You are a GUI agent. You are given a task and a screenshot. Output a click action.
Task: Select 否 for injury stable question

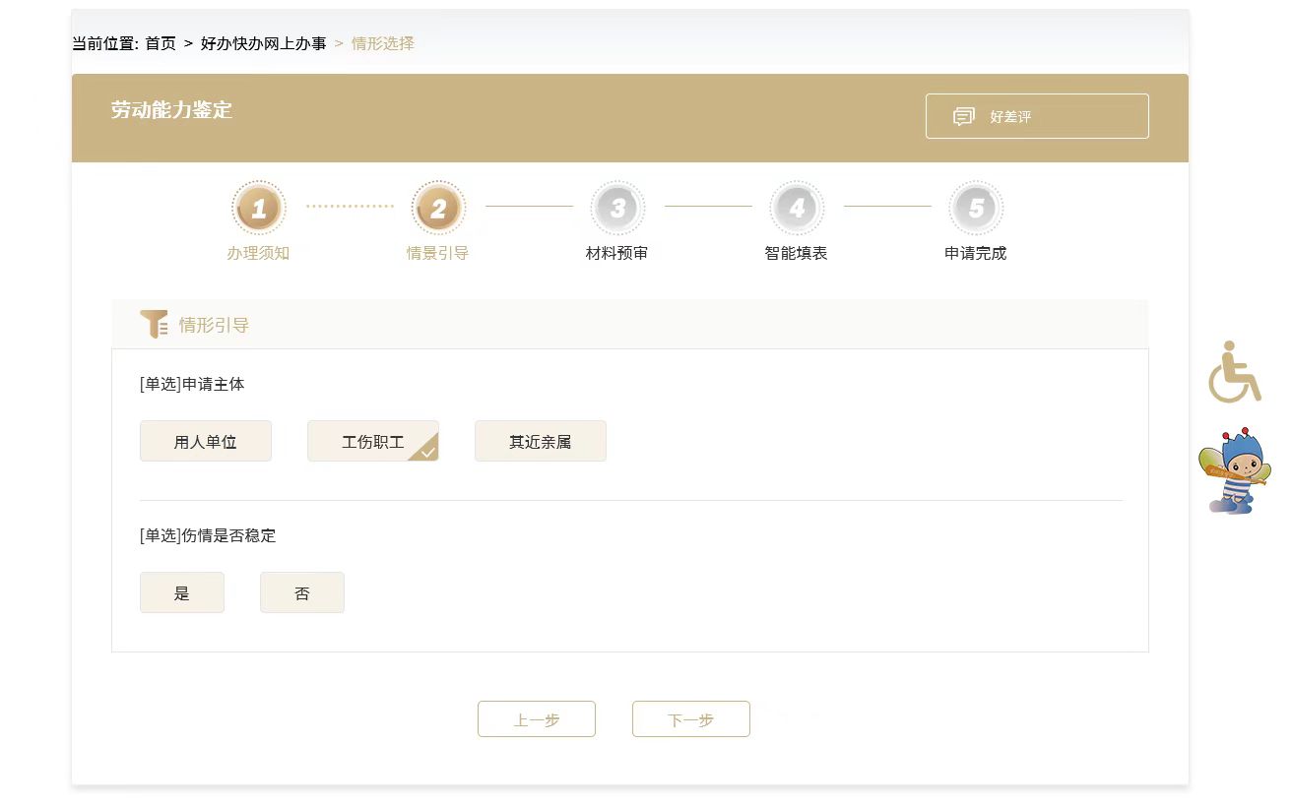point(302,593)
